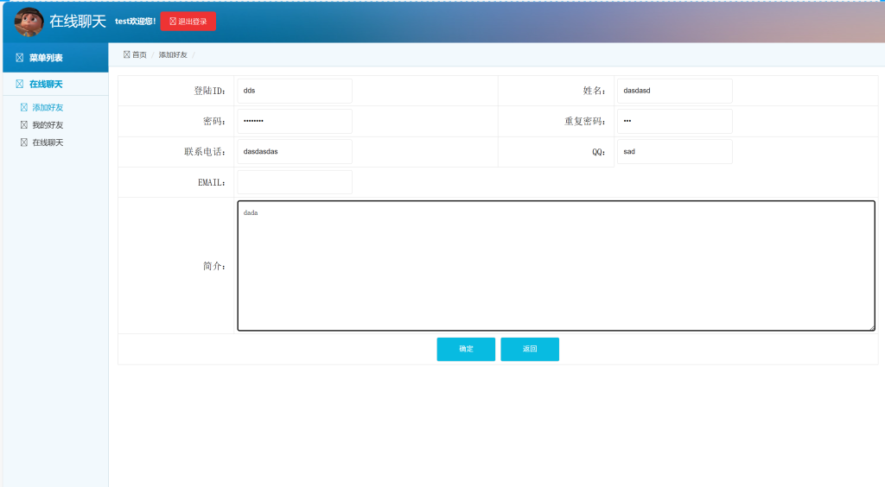Click the EMAIL: label
The height and width of the screenshot is (487, 885).
click(212, 183)
